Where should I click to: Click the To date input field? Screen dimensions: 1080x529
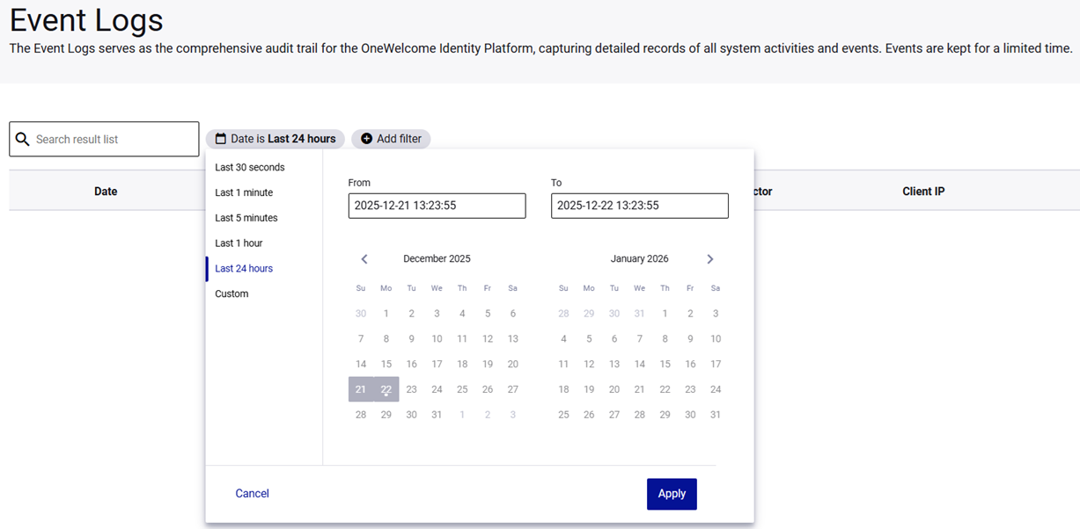(640, 206)
